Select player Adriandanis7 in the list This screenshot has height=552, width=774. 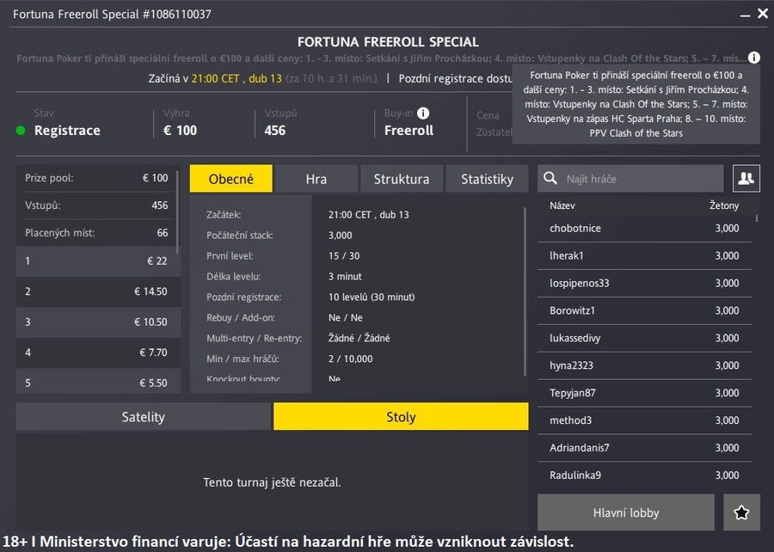pos(644,448)
